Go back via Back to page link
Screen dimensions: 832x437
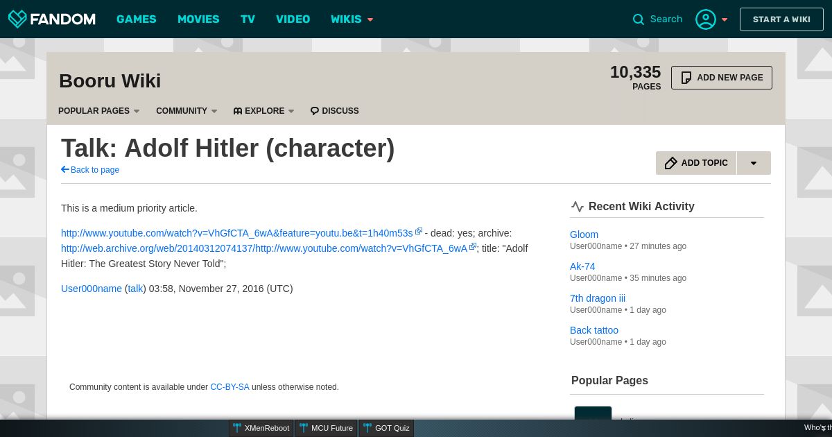click(90, 170)
